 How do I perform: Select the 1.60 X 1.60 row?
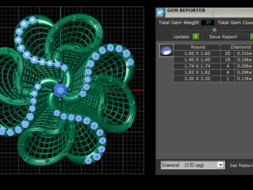(x=213, y=53)
